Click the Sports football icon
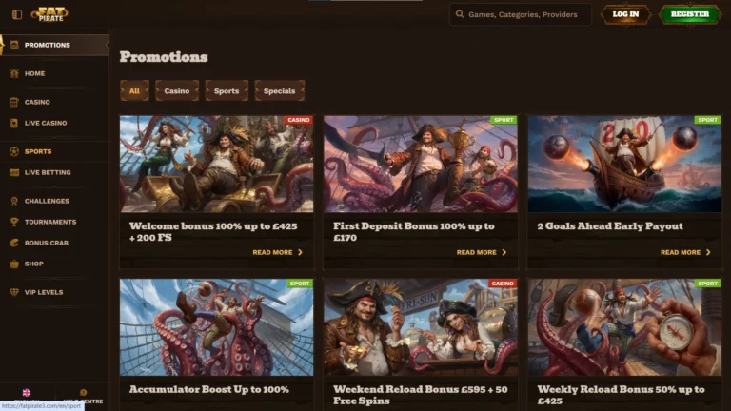Image resolution: width=731 pixels, height=411 pixels. 14,151
